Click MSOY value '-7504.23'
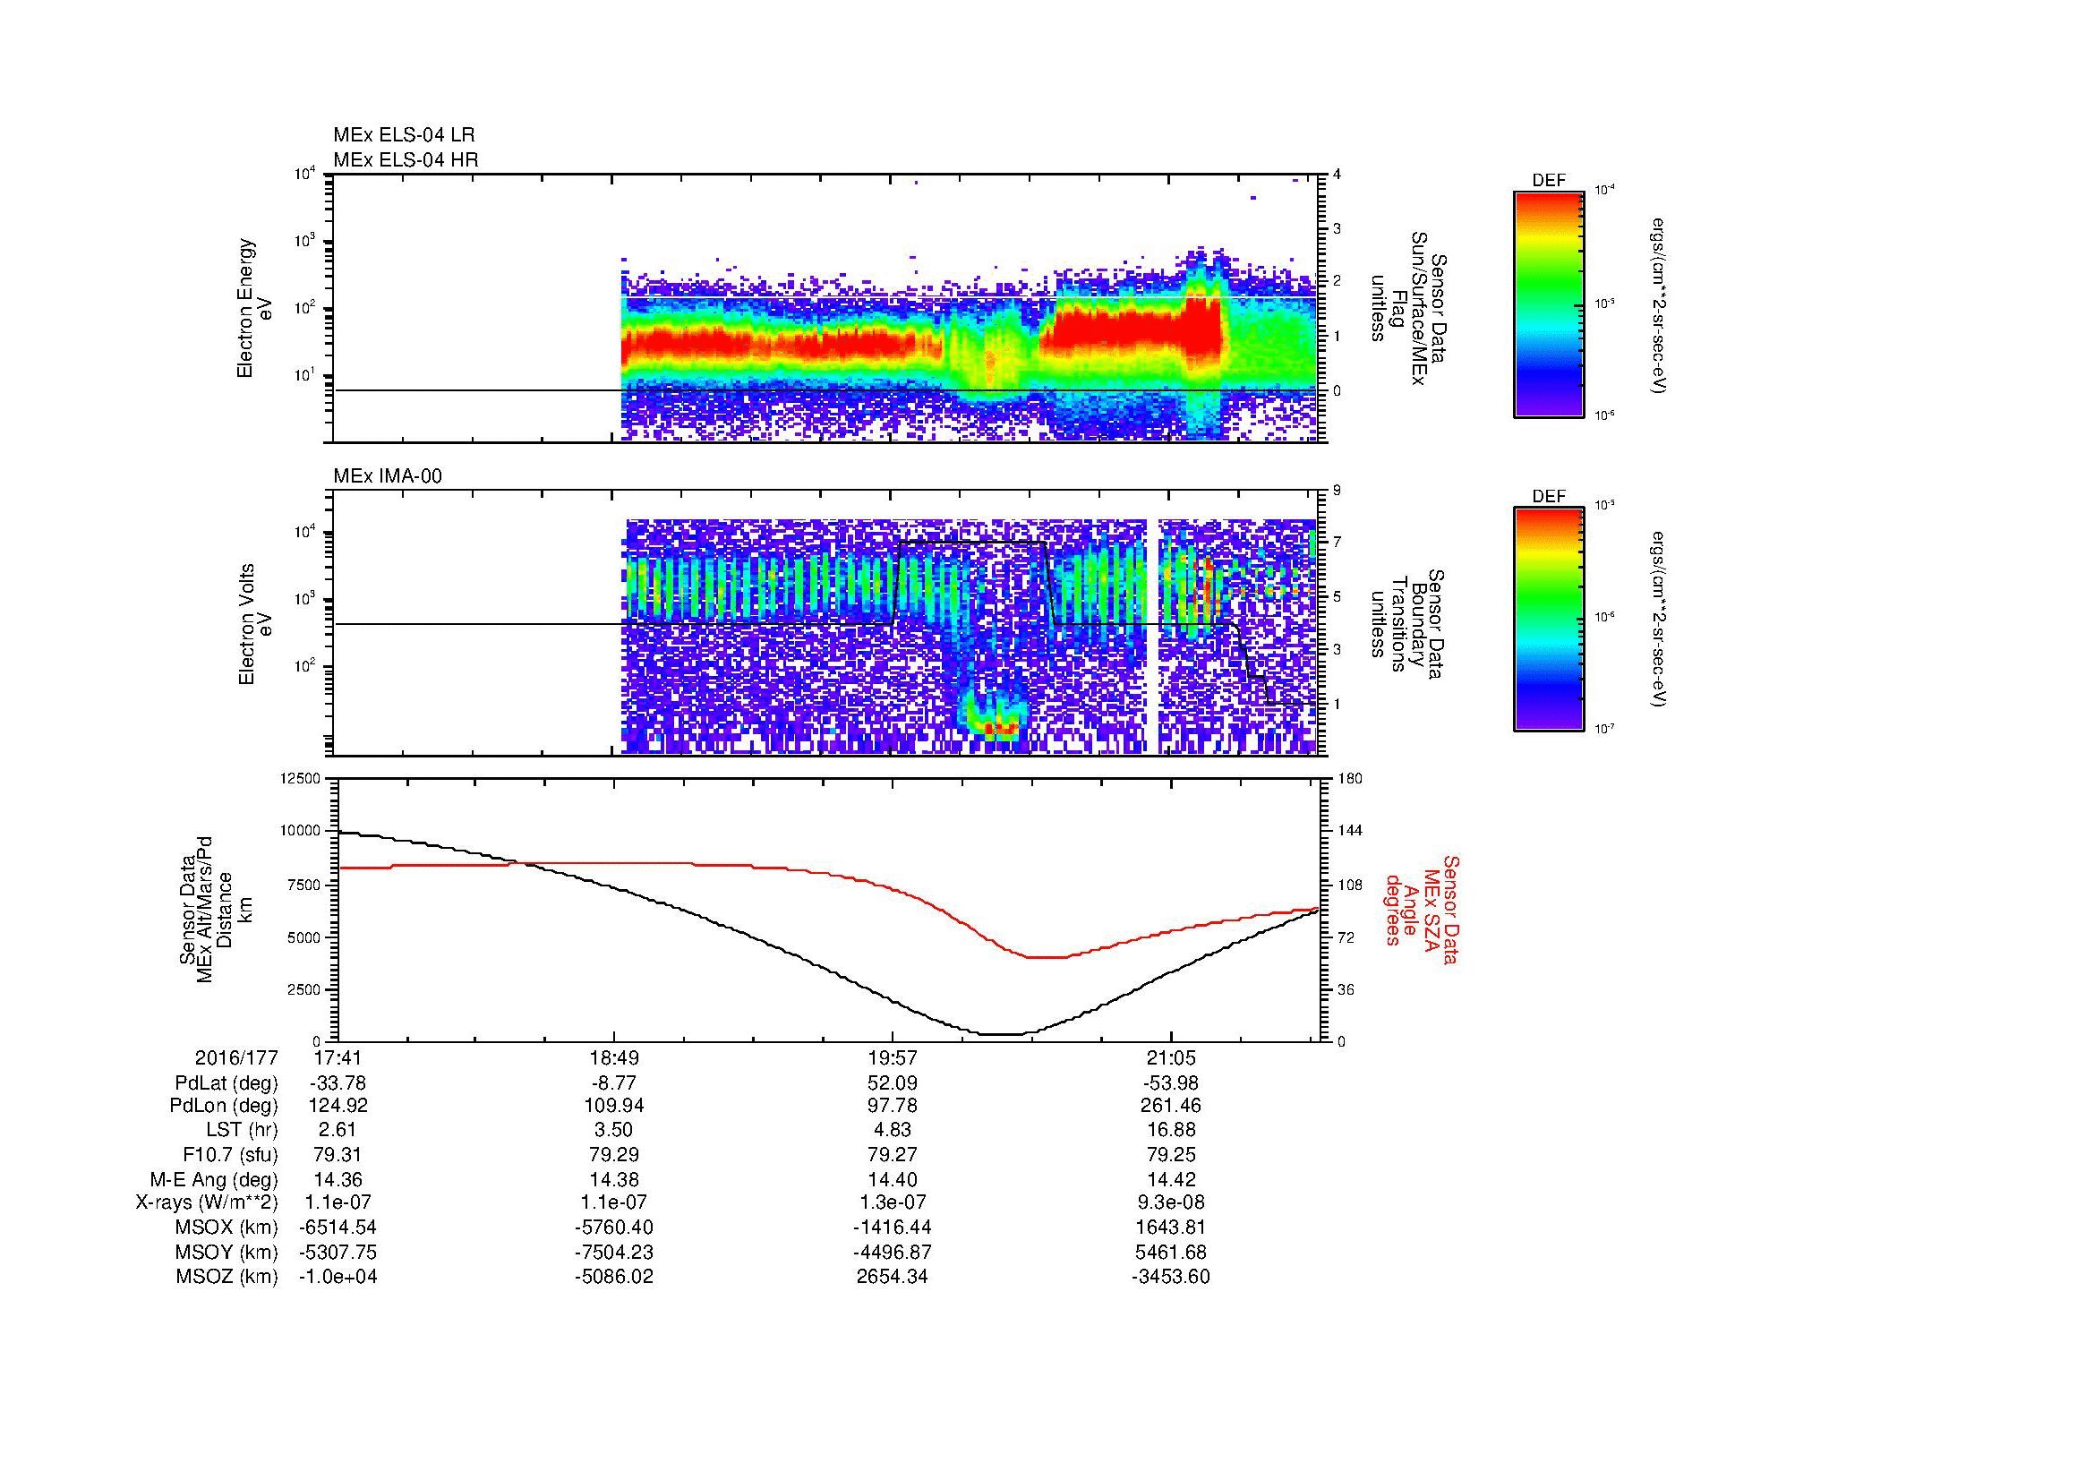 tap(615, 1253)
